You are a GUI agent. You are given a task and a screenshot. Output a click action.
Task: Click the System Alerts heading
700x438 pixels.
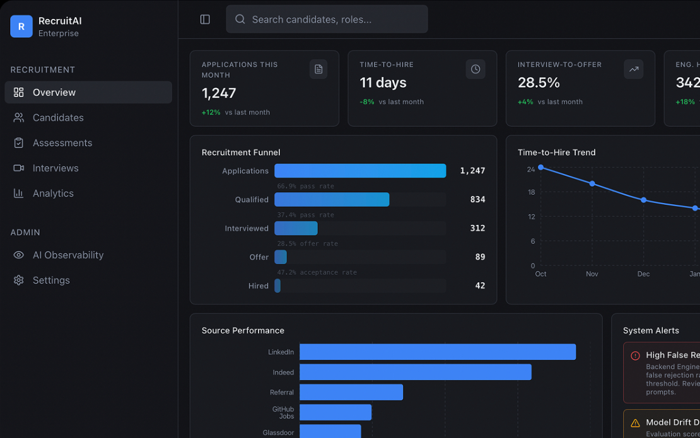point(650,330)
